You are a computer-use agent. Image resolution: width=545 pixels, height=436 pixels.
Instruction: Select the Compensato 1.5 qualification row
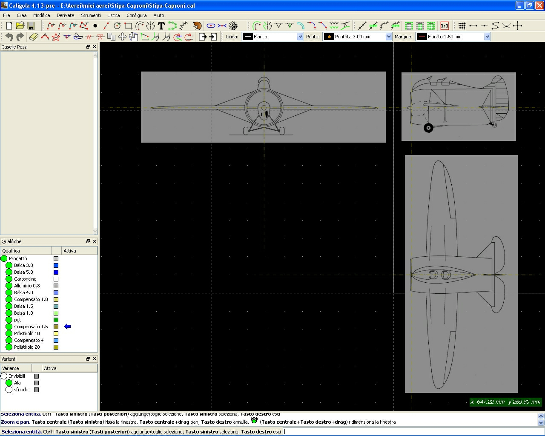click(x=31, y=327)
